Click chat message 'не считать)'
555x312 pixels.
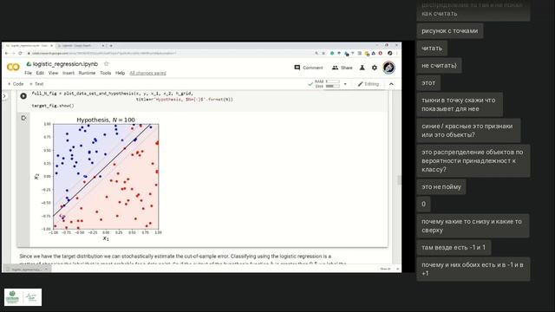coord(439,66)
